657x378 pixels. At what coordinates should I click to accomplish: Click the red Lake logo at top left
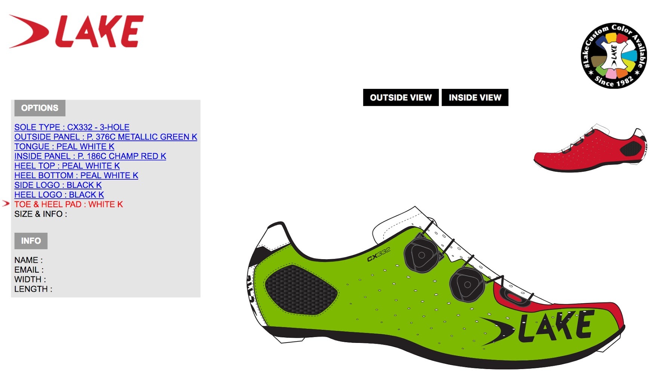pos(76,31)
